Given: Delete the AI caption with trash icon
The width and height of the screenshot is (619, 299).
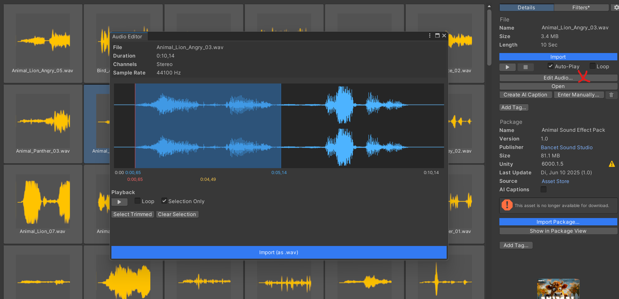Looking at the screenshot, I should [611, 95].
